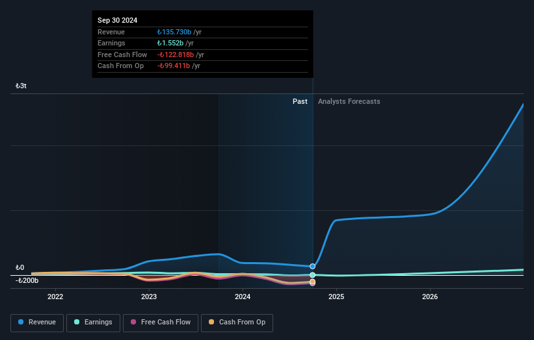Click the 2022 x-axis label

[x=55, y=297]
